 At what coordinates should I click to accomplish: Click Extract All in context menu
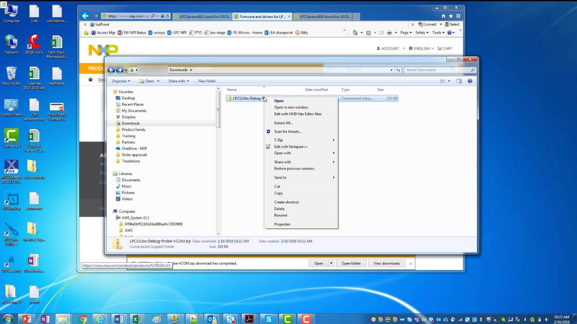click(283, 123)
